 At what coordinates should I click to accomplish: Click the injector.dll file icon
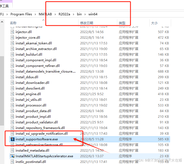pyautogui.click(x=12, y=32)
